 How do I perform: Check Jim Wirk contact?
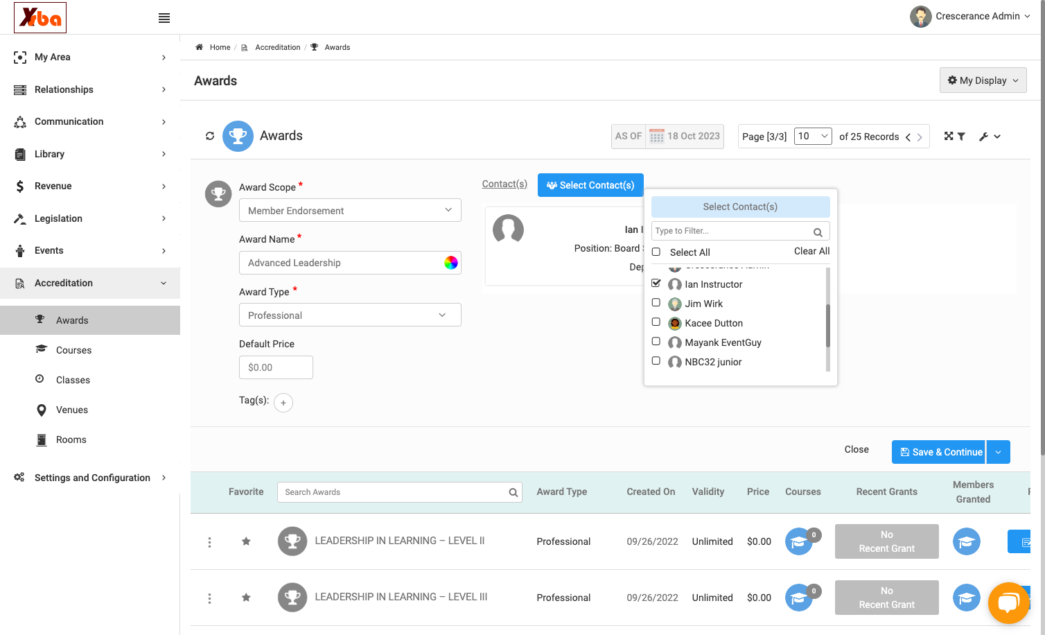click(x=656, y=302)
